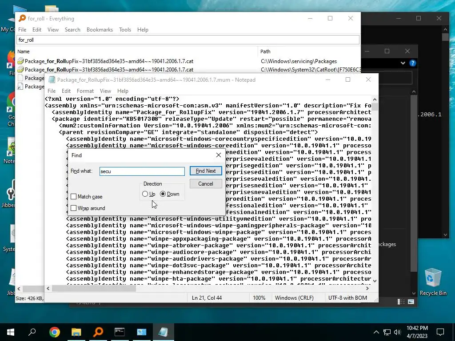This screenshot has height=341, width=455.
Task: Expand chevron dropdown in background Explorer window
Action: pyautogui.click(x=403, y=63)
